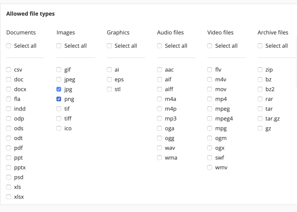Enable the tar.gz file type
297x212 pixels.
pyautogui.click(x=260, y=118)
